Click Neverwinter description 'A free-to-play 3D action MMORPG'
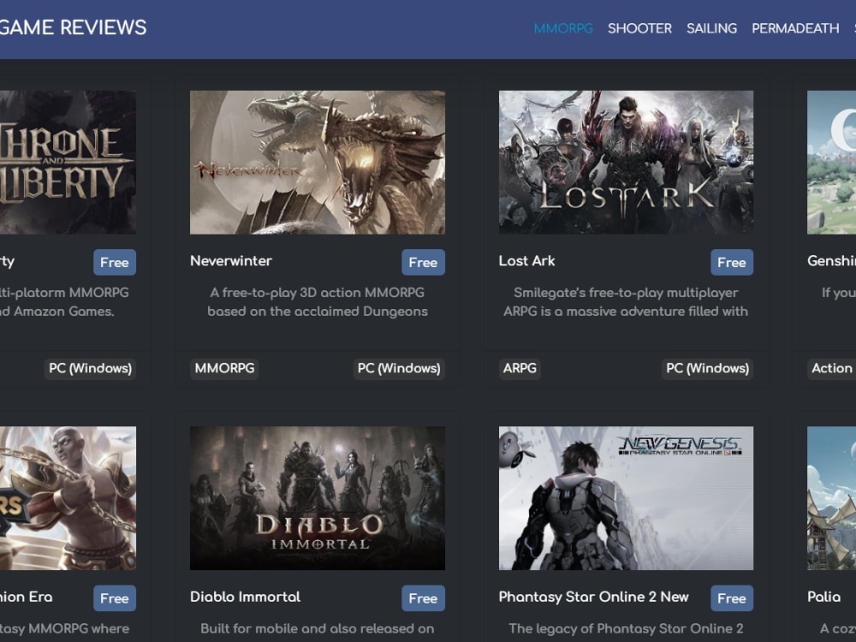The height and width of the screenshot is (642, 856). pyautogui.click(x=318, y=293)
